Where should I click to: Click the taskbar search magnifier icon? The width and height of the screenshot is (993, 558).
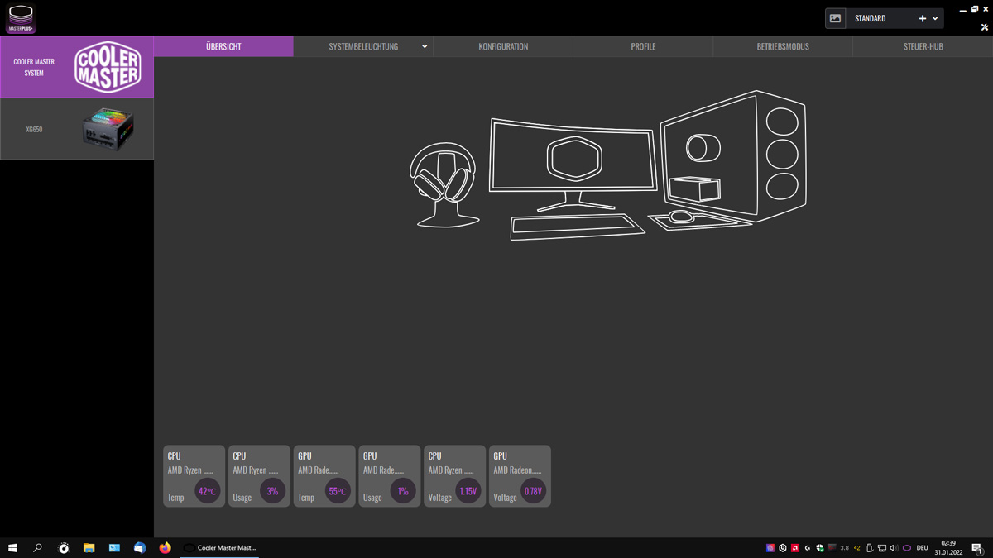point(37,548)
